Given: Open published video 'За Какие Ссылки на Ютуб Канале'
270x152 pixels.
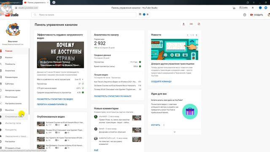Looking at the screenshot, I should (x=65, y=122).
